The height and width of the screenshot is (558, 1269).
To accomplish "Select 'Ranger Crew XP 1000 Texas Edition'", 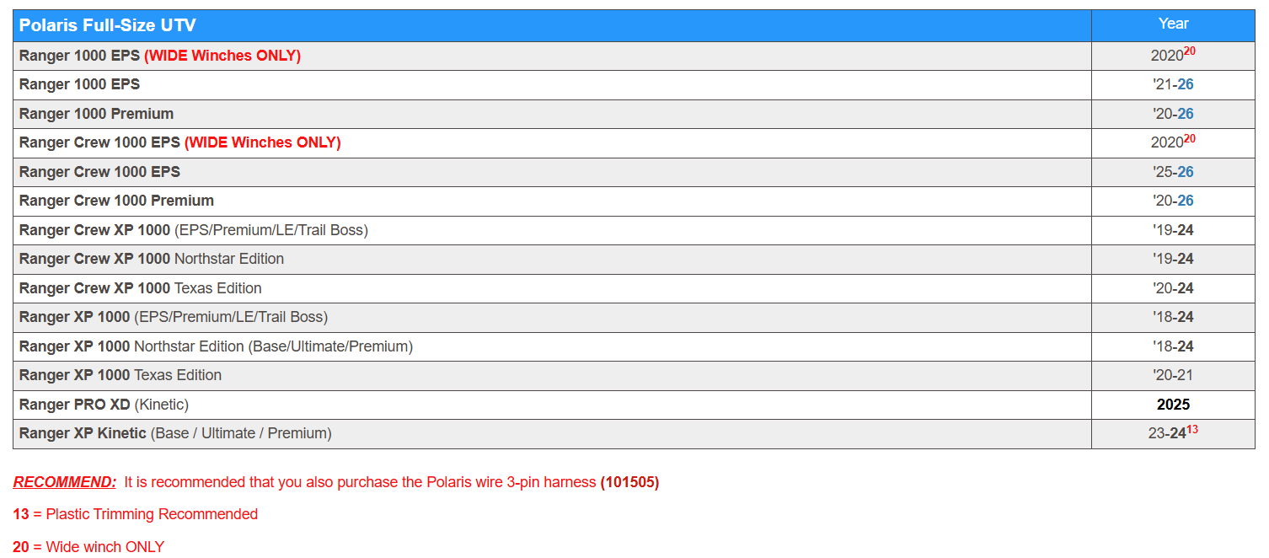I will tap(634, 288).
